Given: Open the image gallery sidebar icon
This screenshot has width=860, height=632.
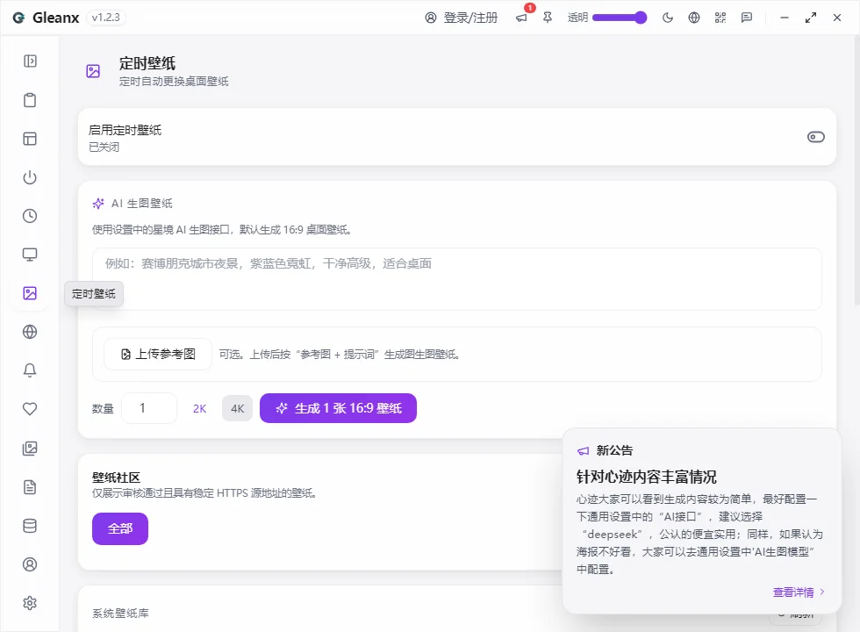Looking at the screenshot, I should pos(30,449).
